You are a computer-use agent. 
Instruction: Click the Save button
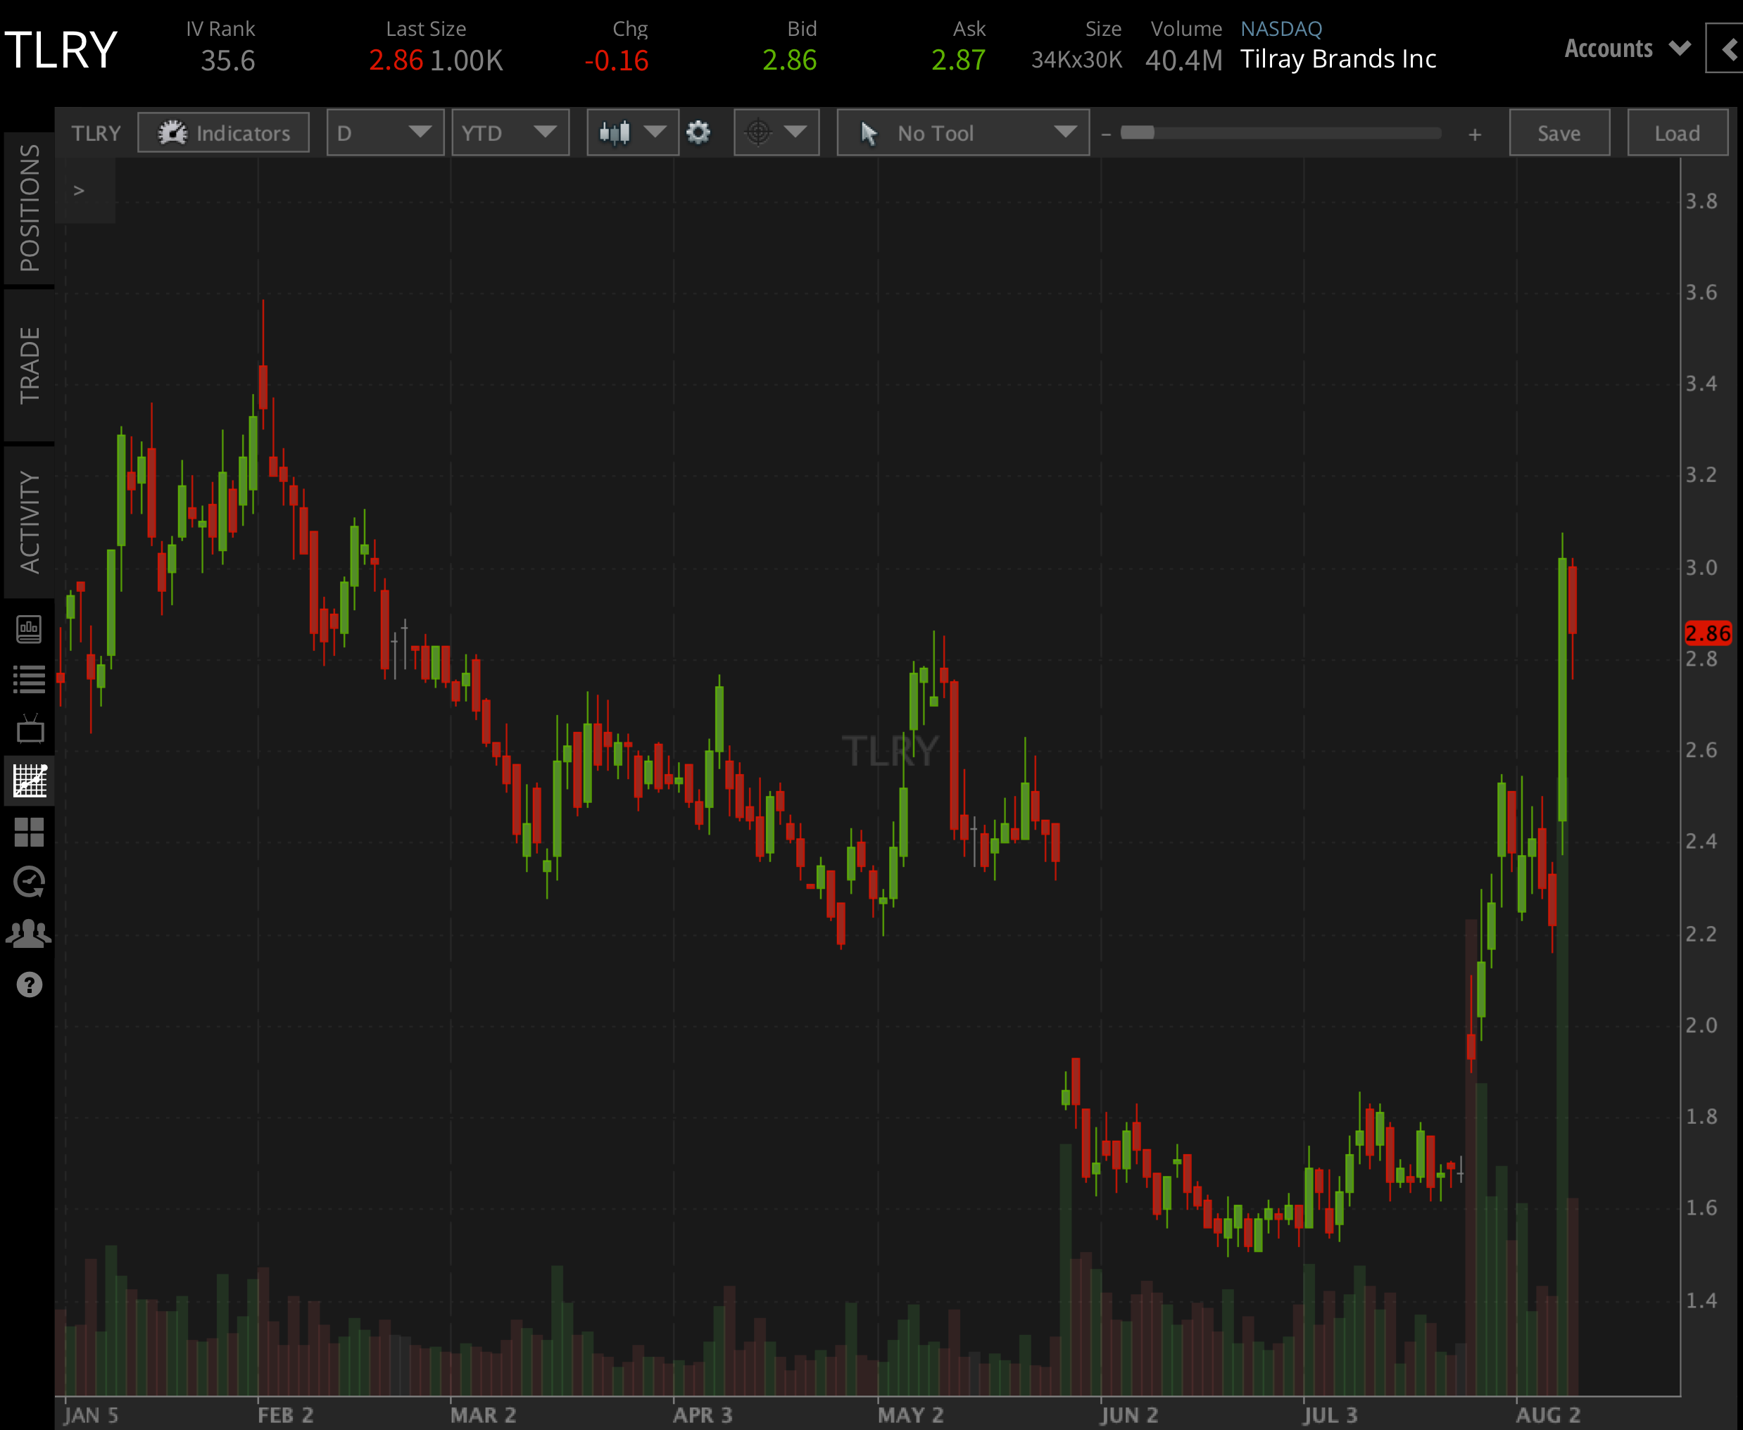pyautogui.click(x=1559, y=132)
